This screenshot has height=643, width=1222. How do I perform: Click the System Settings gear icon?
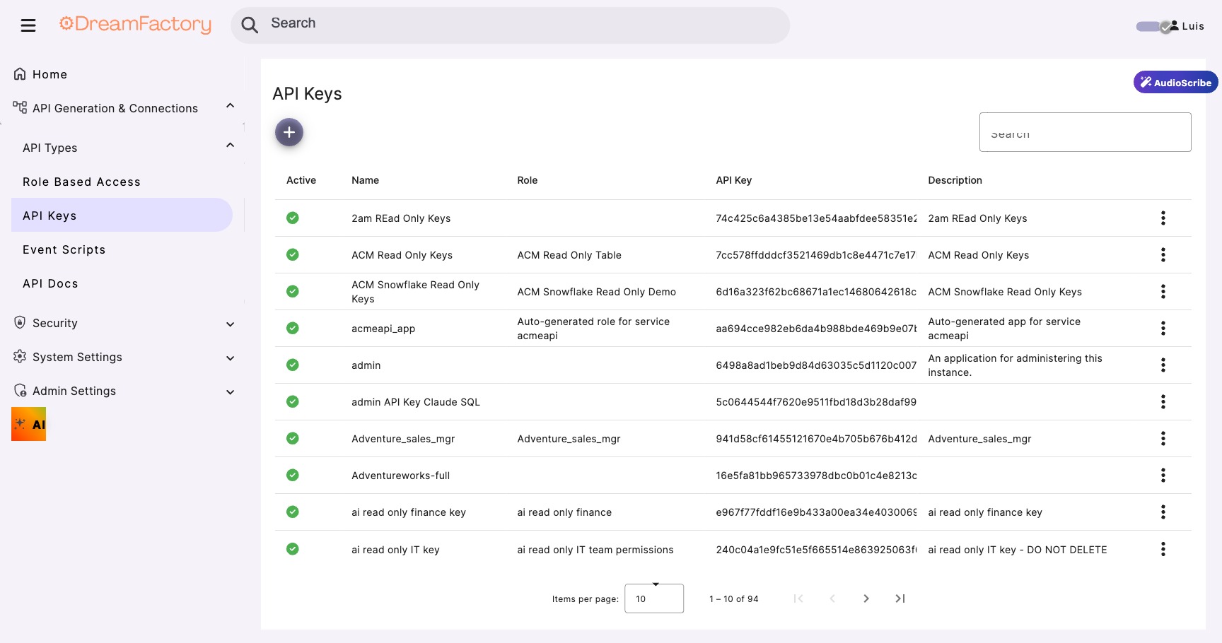pos(20,357)
